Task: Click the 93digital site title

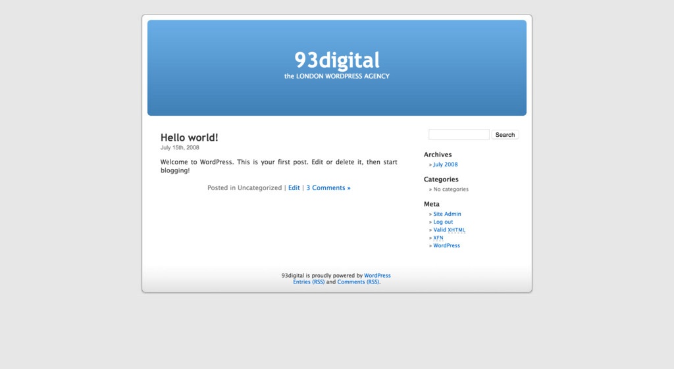Action: click(x=336, y=61)
